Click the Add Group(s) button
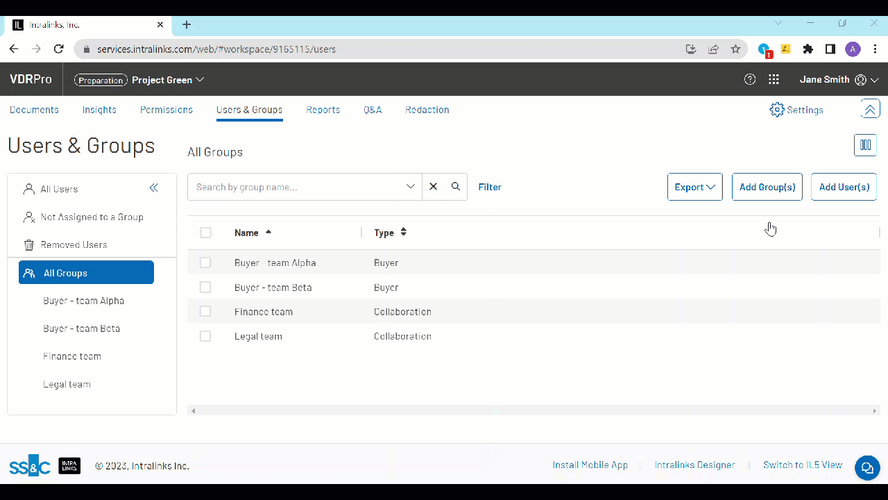The image size is (888, 500). (x=767, y=187)
